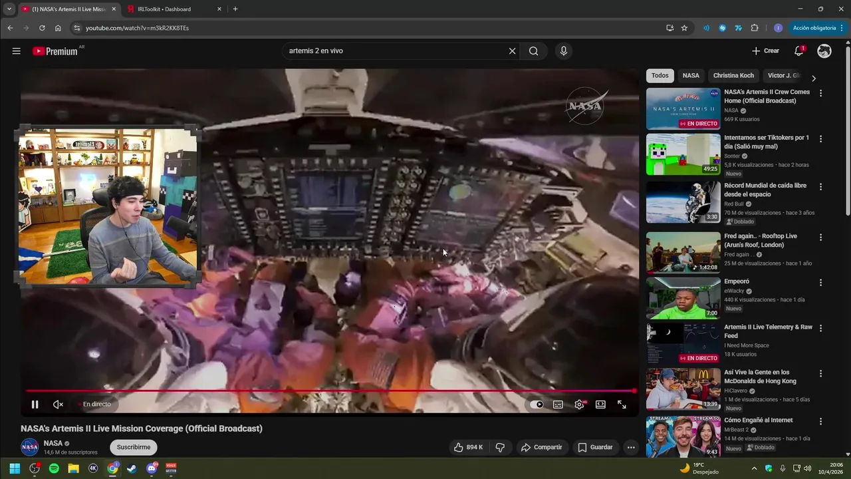Screen dimensions: 851x479
Task: Dislike the video
Action: 501,447
